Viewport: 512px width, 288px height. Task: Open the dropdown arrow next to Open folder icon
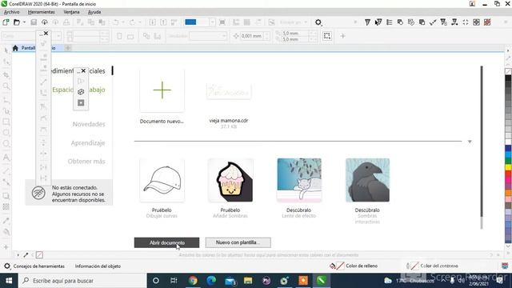coord(24,22)
